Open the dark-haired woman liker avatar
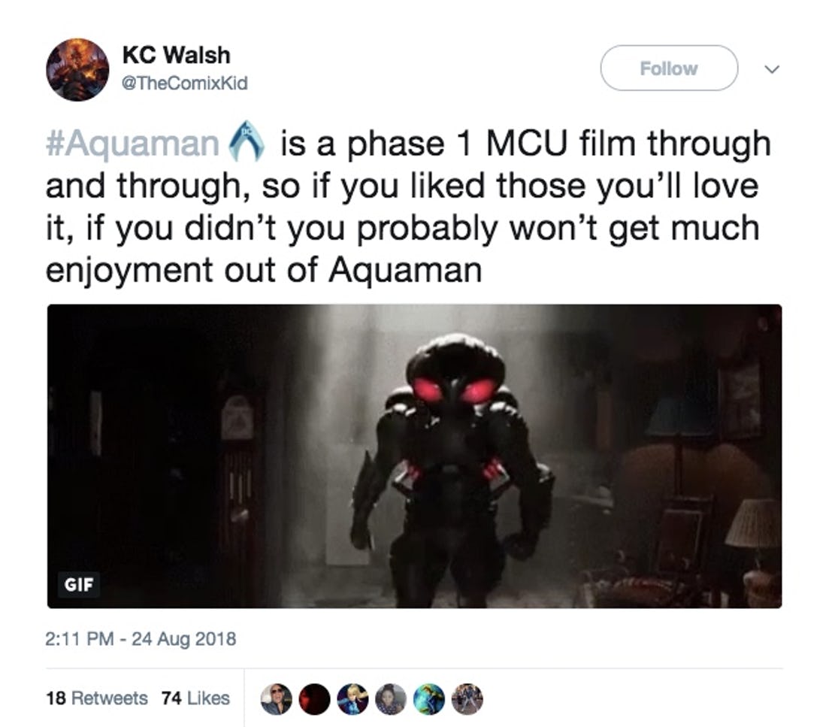Image resolution: width=832 pixels, height=727 pixels. (x=391, y=699)
